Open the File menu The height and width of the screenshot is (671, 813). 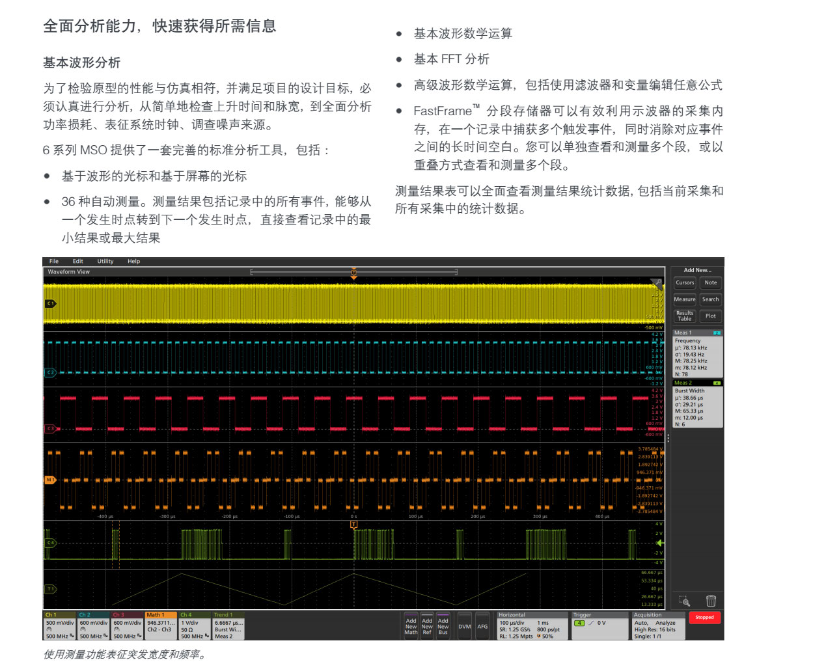pos(54,262)
